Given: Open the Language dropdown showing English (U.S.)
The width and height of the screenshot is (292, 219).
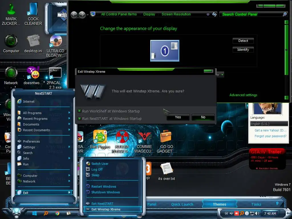Looking at the screenshot, I should click(x=269, y=124).
